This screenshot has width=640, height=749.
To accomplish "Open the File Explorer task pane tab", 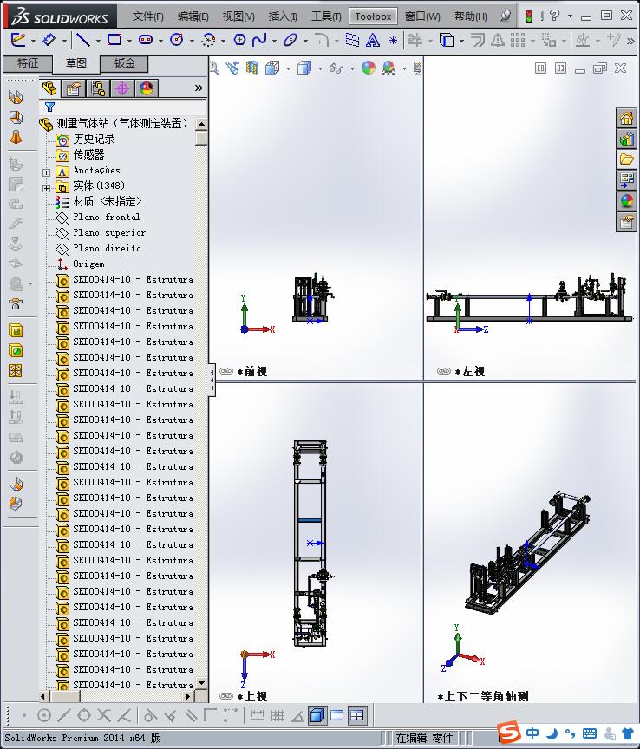I will coord(627,159).
